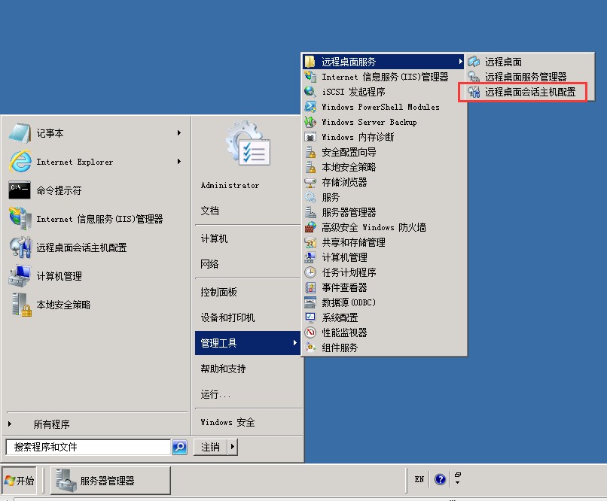Click the search programs and files field
The image size is (607, 501).
click(x=87, y=448)
